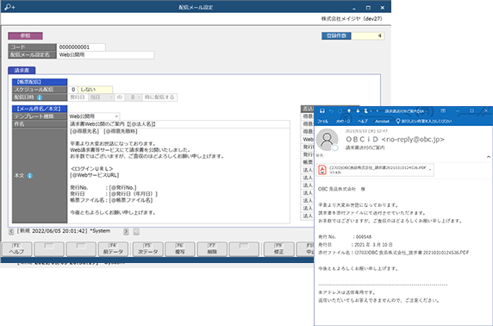
Task: Open the 当日 dropdown in 配信日時
Action: tap(110, 97)
